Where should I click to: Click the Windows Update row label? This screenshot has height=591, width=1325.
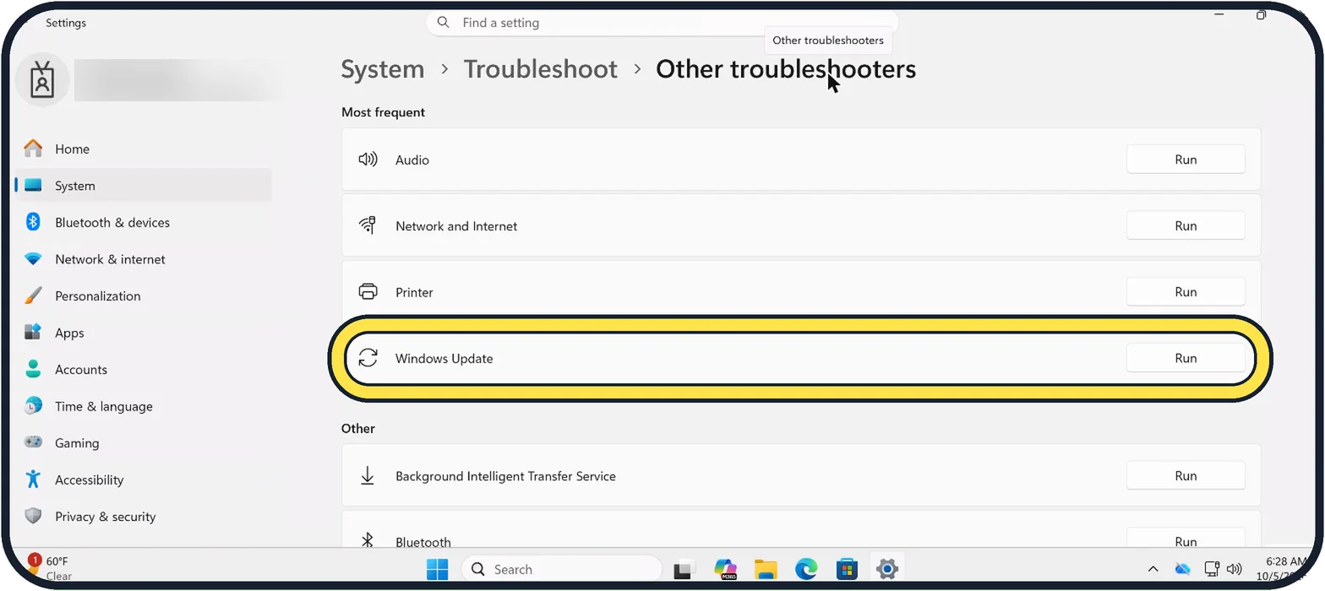(x=444, y=359)
